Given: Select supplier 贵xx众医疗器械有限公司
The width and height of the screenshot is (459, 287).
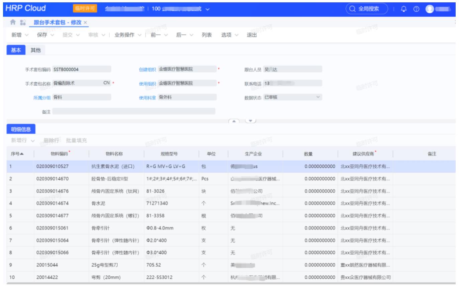Looking at the screenshot, I should coord(365,277).
